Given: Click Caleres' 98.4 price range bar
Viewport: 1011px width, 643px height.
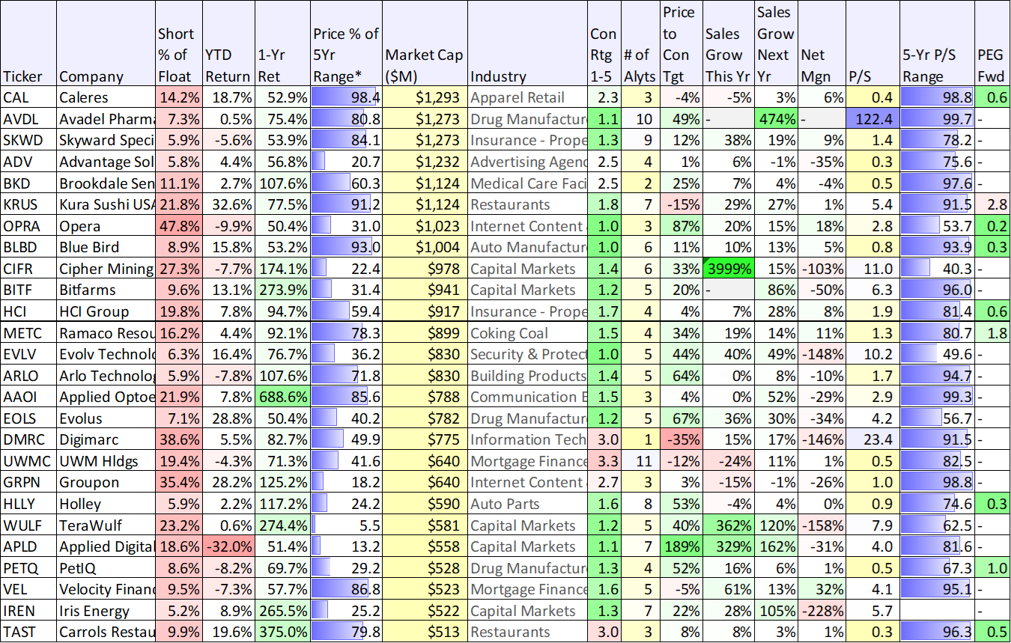Looking at the screenshot, I should (346, 97).
